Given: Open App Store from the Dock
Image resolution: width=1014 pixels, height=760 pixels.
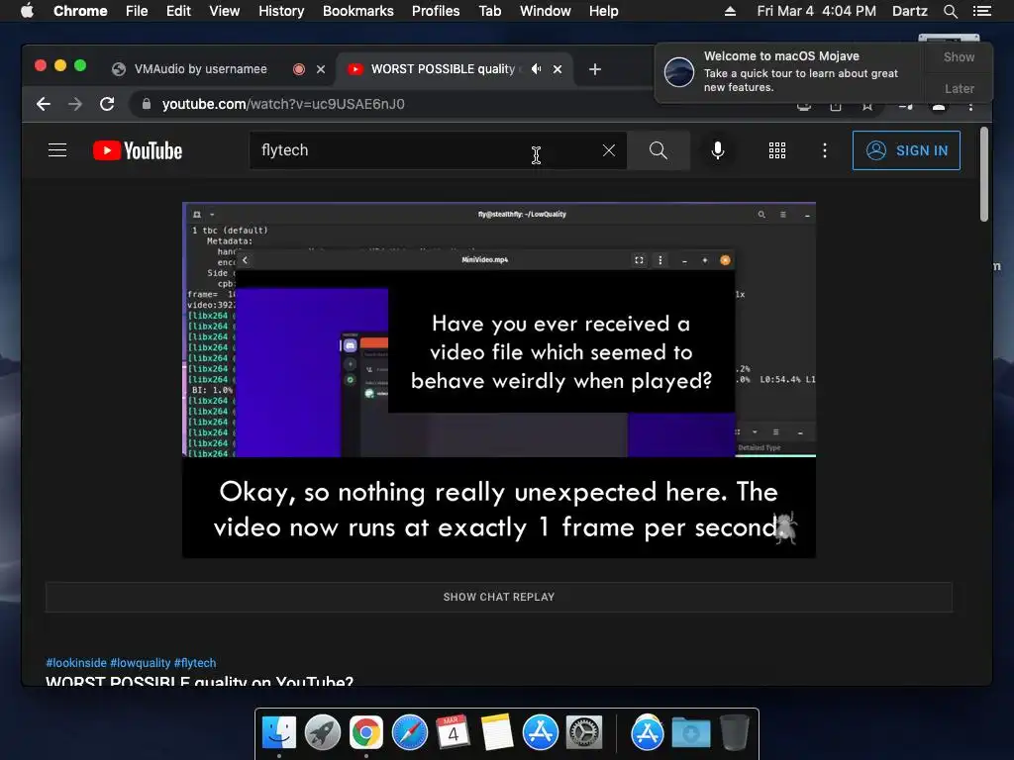Looking at the screenshot, I should pyautogui.click(x=540, y=733).
